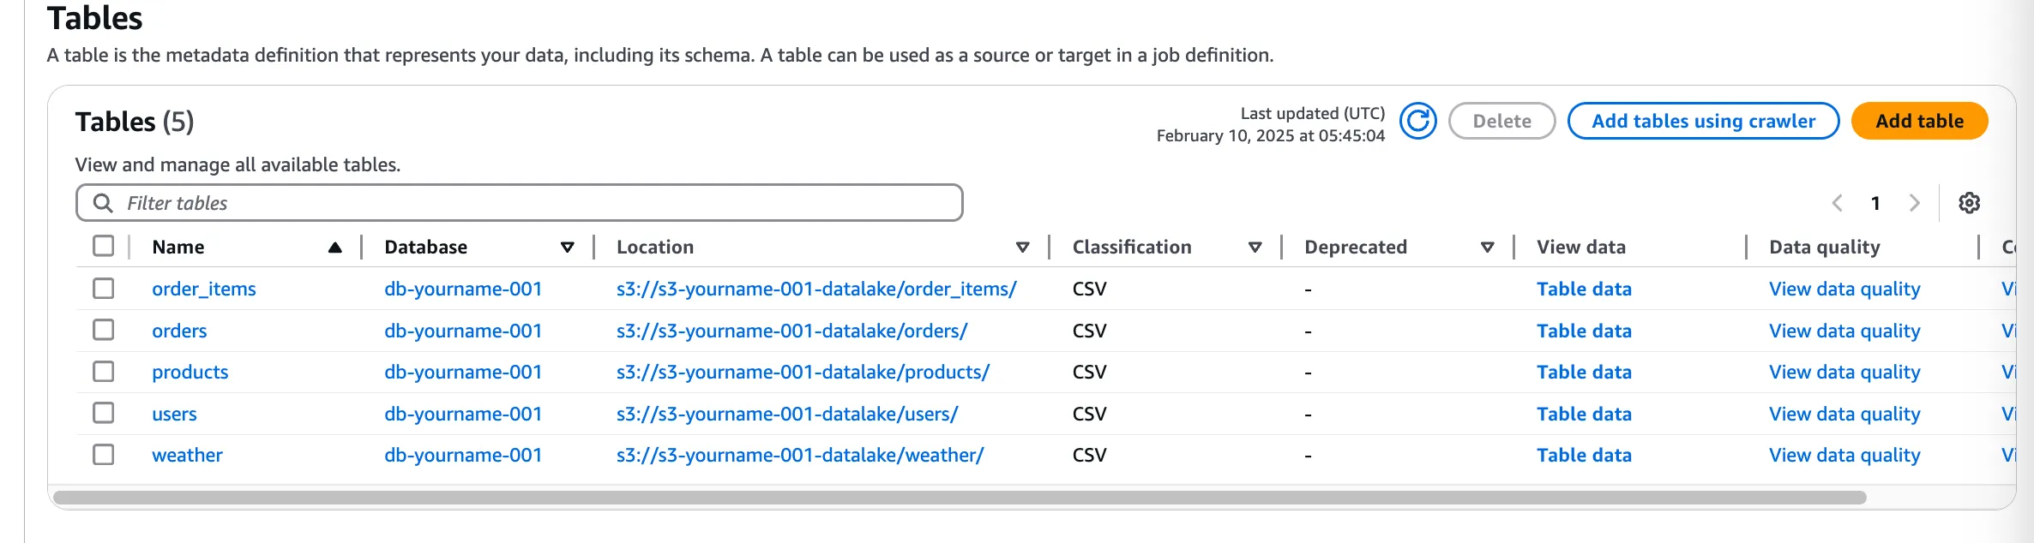Sort tables by Name ascending arrow
The image size is (2034, 543).
point(334,248)
